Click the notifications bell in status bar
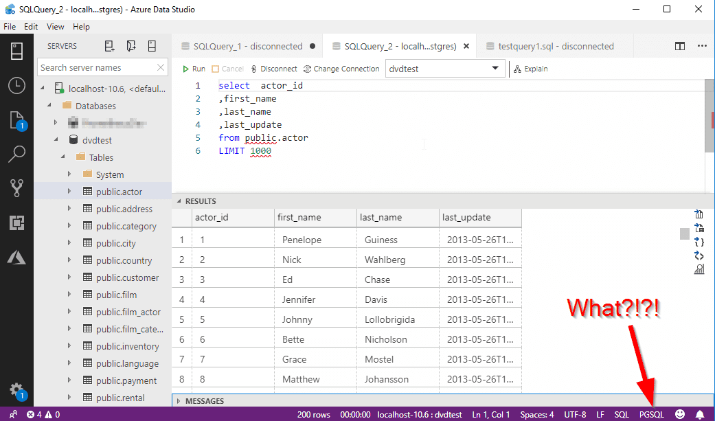 click(700, 414)
